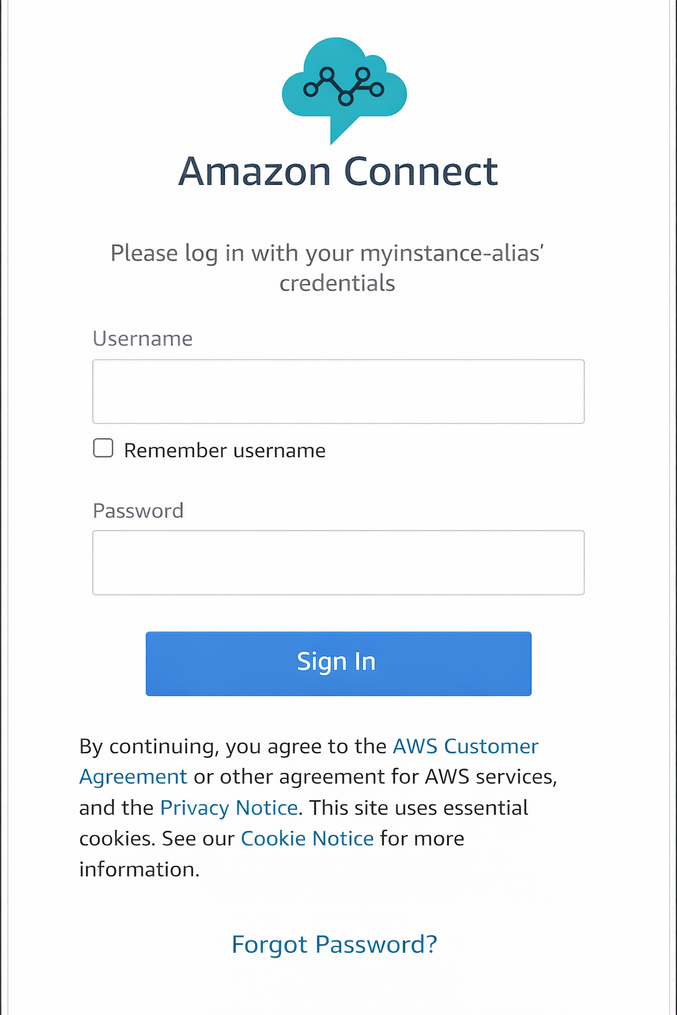Click the word "information." ending the notice
The image size is (677, 1015).
click(x=139, y=870)
